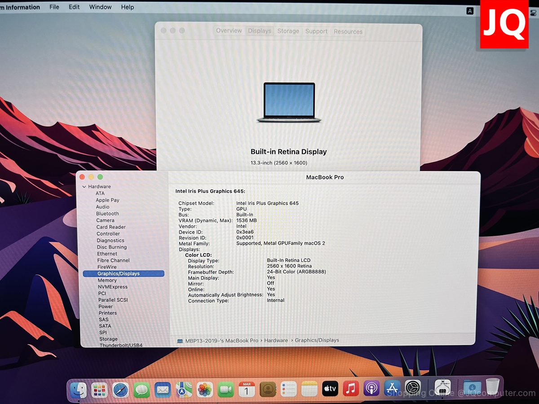The width and height of the screenshot is (539, 404).
Task: Open the Edit menu
Action: tap(74, 7)
